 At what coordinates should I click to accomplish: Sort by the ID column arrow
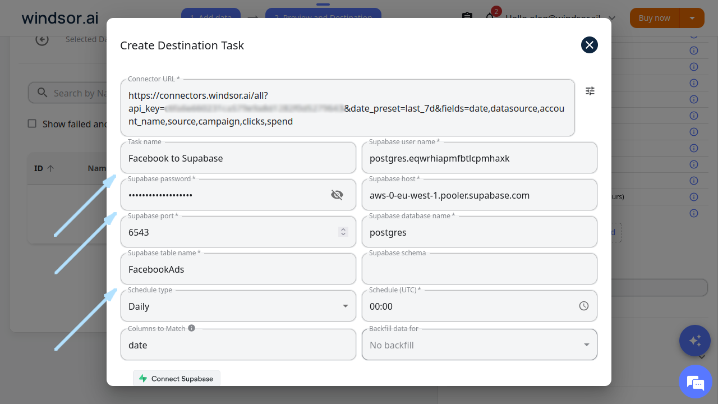pyautogui.click(x=50, y=168)
